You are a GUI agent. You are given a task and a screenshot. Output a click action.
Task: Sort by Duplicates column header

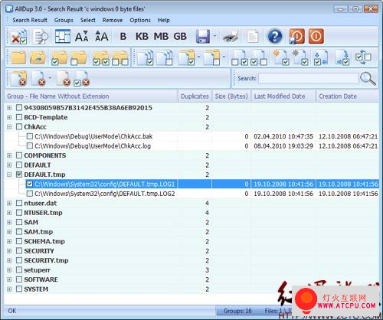pos(195,96)
